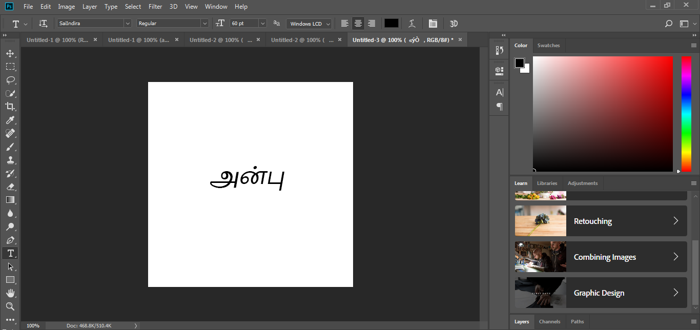Click the 100% zoom level field
The image size is (700, 330).
tap(33, 325)
